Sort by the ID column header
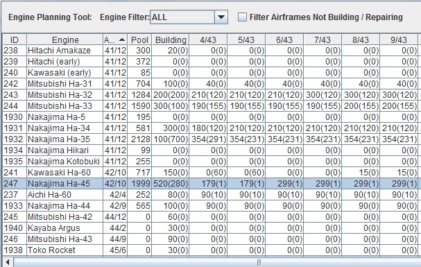The image size is (421, 267). click(15, 40)
